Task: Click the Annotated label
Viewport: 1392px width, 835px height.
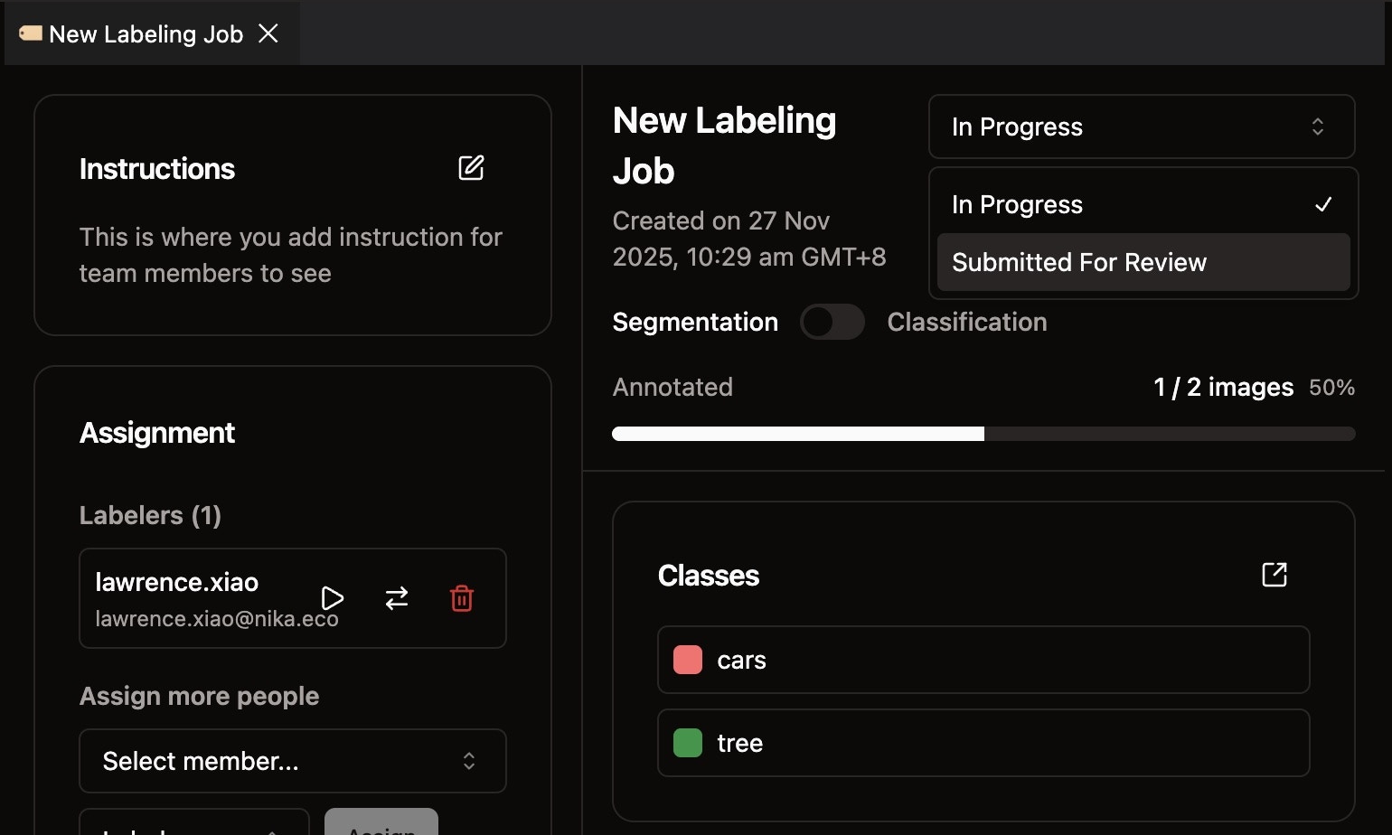Action: [672, 387]
